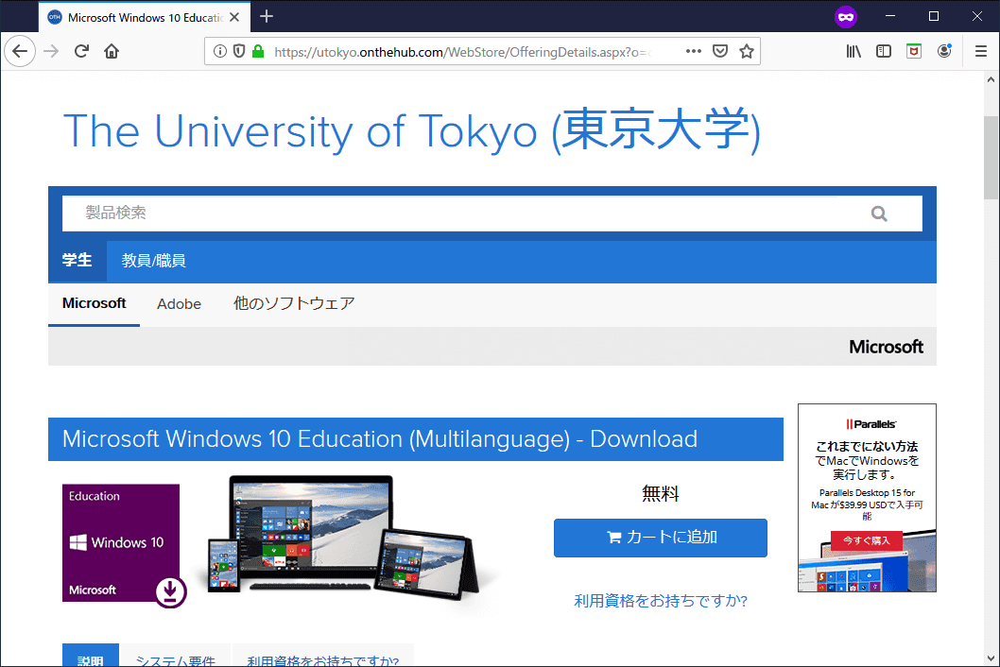This screenshot has height=667, width=1000.
Task: Select the Adobe category tab
Action: [x=179, y=304]
